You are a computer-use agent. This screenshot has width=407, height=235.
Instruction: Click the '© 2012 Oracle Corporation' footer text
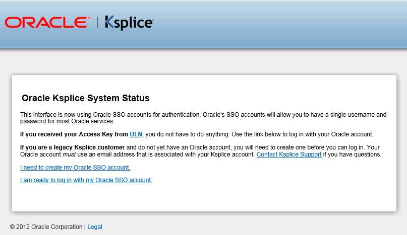click(46, 227)
